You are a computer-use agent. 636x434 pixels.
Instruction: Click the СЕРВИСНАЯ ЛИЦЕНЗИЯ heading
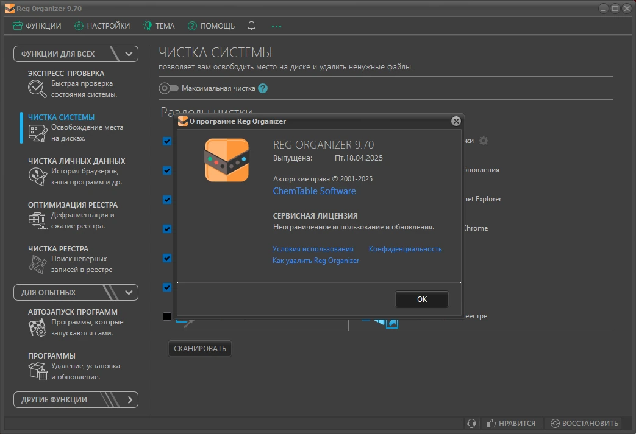click(x=315, y=216)
